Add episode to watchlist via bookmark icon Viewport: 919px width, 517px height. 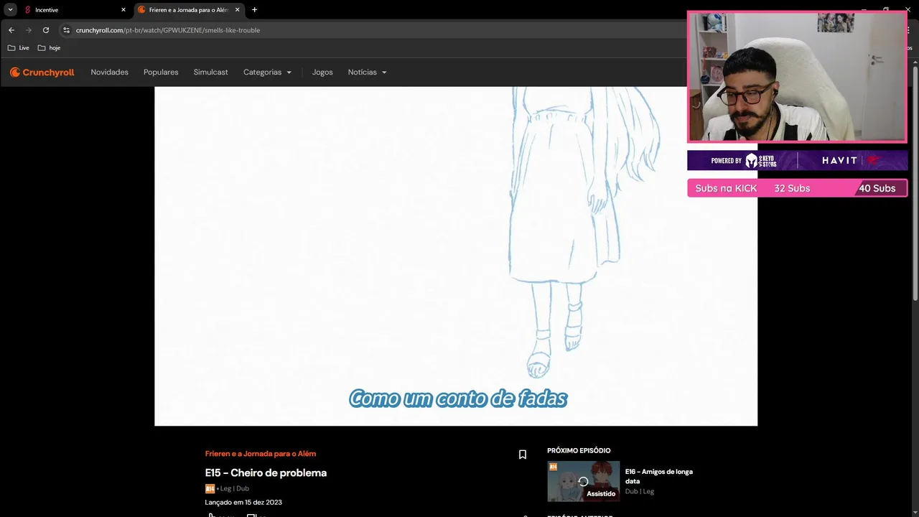[x=523, y=455]
